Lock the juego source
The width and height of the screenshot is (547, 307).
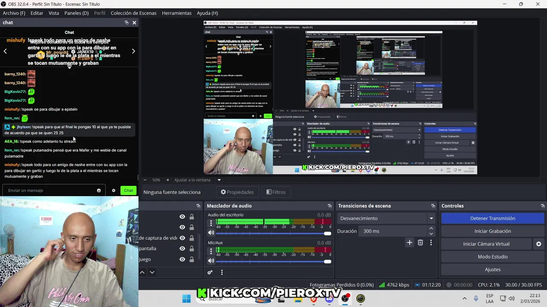[191, 259]
